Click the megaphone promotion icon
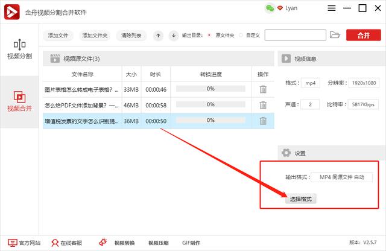The height and width of the screenshot is (251, 386). tap(103, 243)
